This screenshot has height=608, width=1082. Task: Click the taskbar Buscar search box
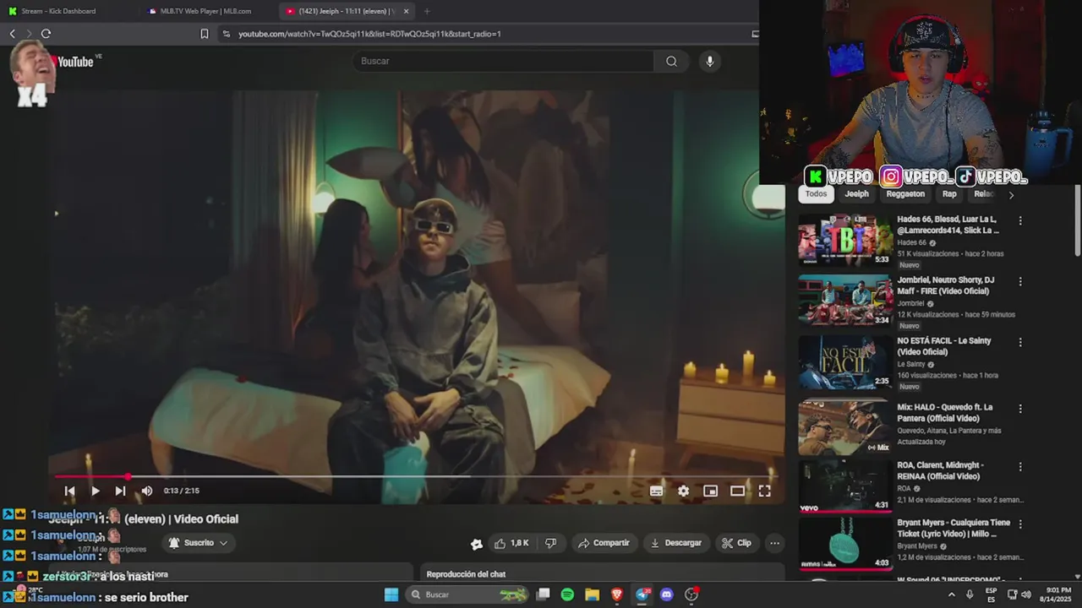tap(468, 594)
